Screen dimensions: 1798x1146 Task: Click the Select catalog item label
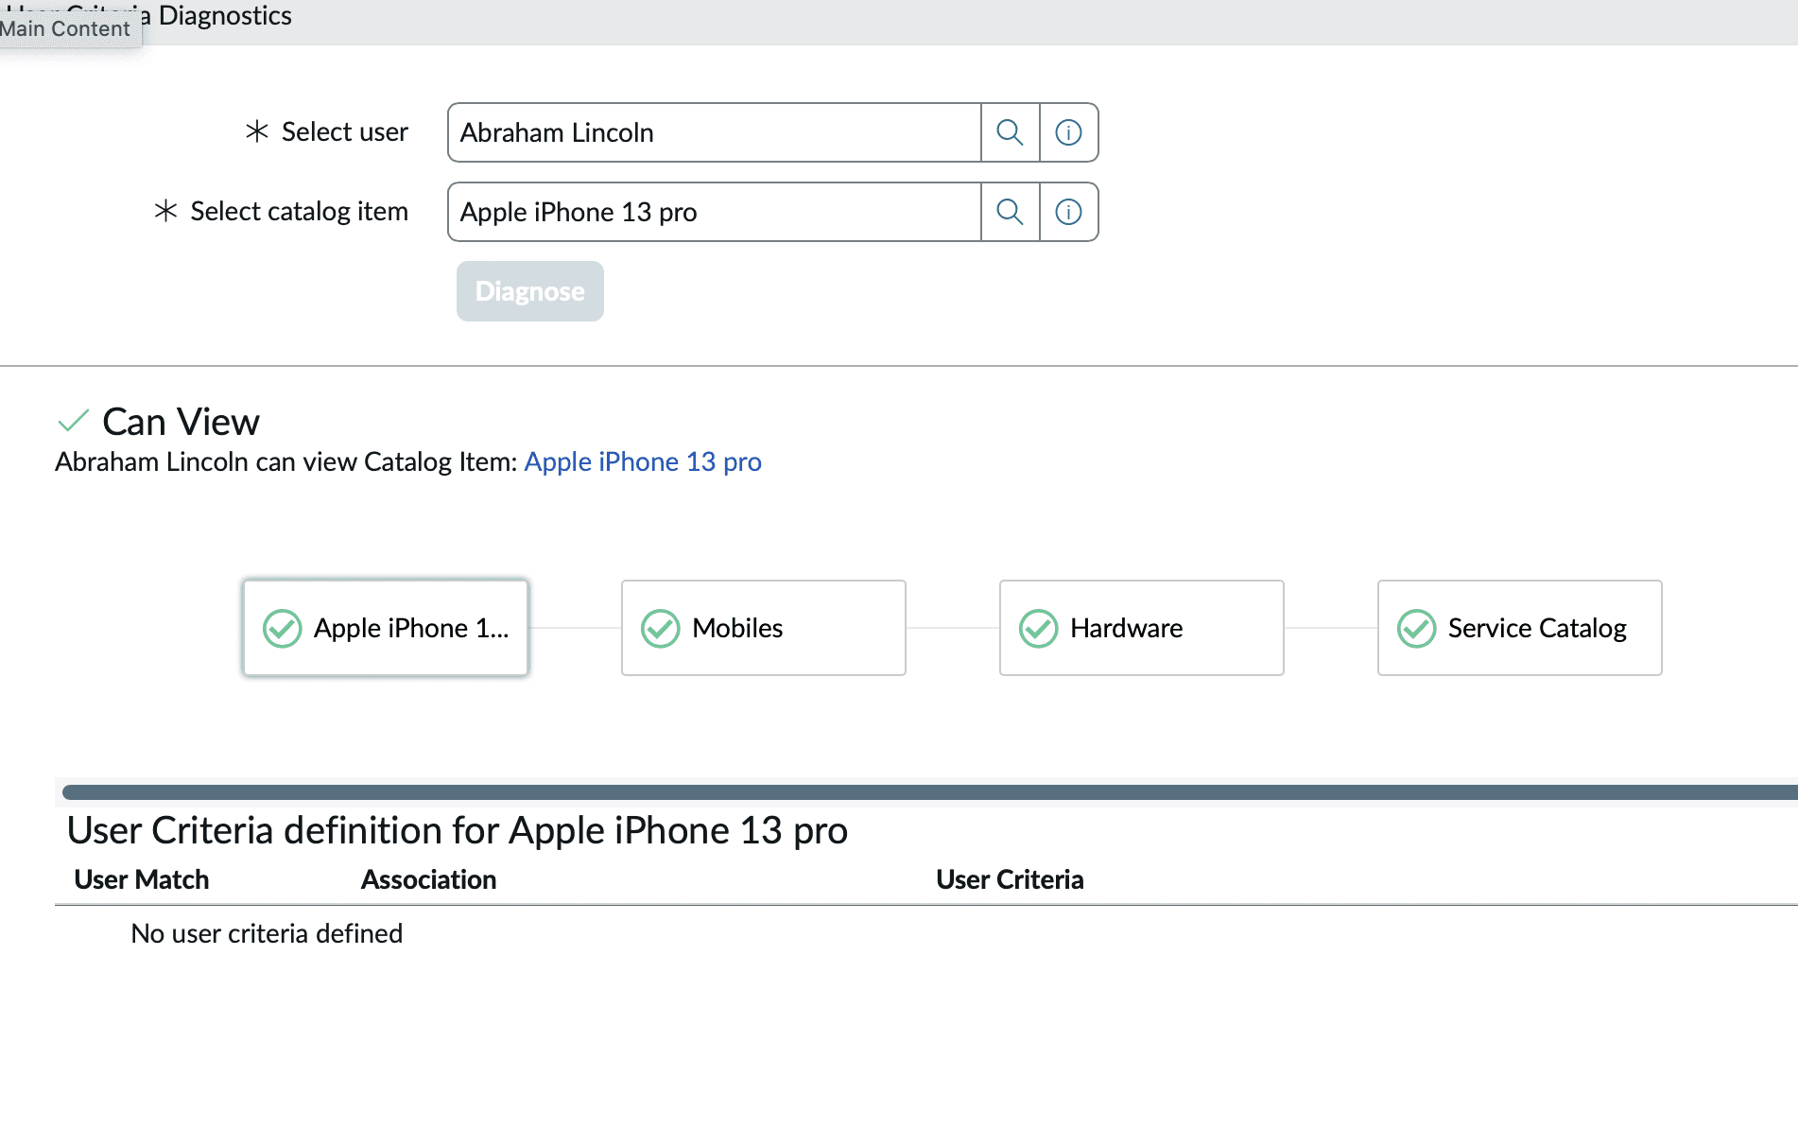pos(300,212)
